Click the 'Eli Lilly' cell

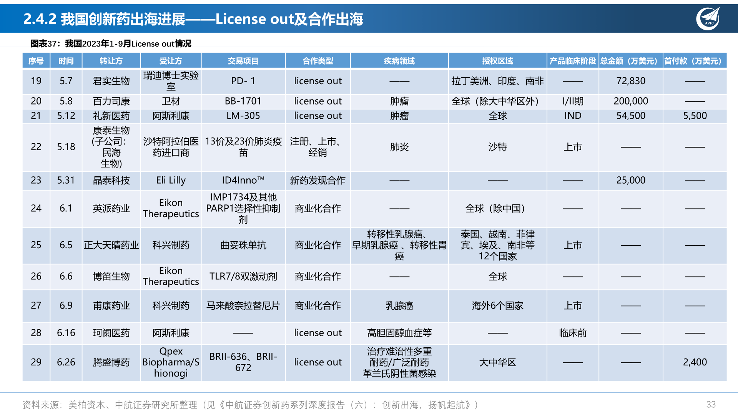(171, 180)
